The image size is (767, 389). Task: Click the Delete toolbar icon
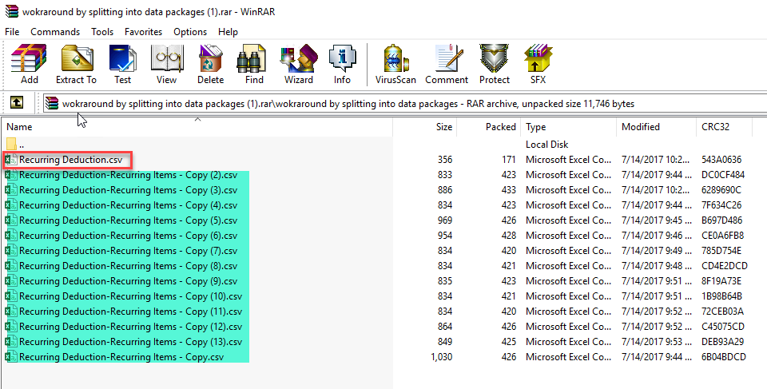pos(211,65)
